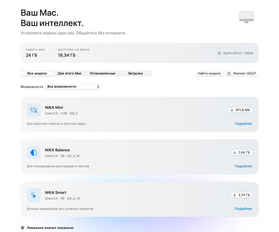Click the NIKA Mini leaf icon

point(34,110)
